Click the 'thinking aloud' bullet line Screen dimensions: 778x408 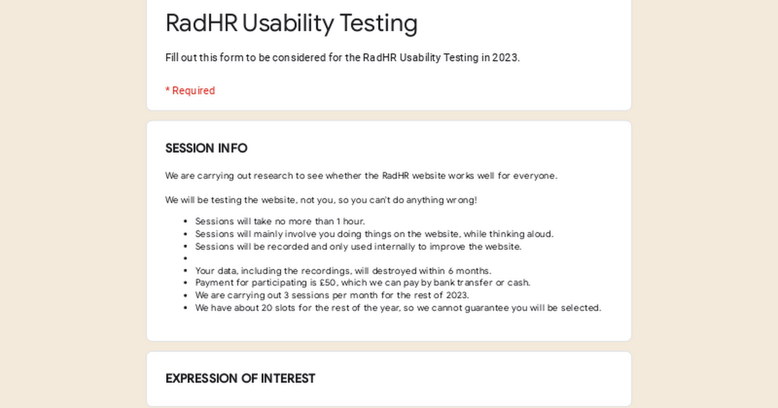pyautogui.click(x=374, y=234)
